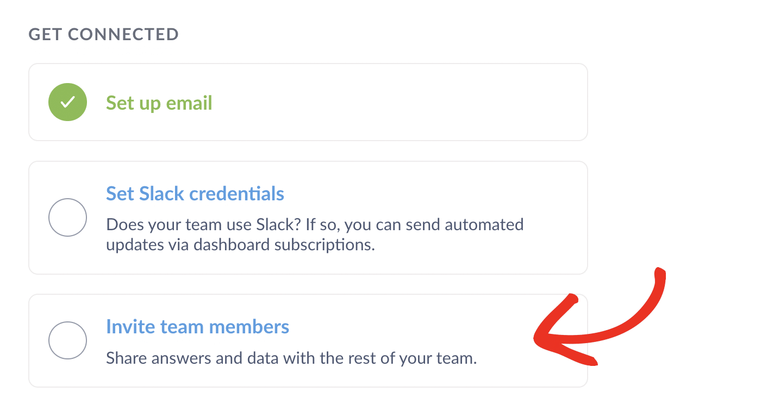
Task: Open the Invite team members link
Action: click(x=197, y=327)
